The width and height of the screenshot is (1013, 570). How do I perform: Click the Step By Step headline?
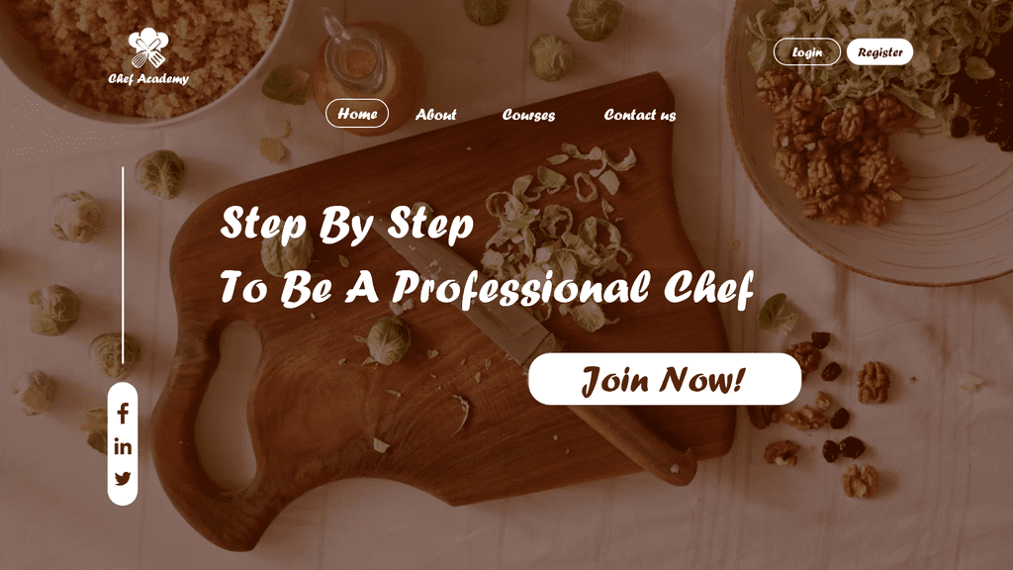[x=347, y=224]
